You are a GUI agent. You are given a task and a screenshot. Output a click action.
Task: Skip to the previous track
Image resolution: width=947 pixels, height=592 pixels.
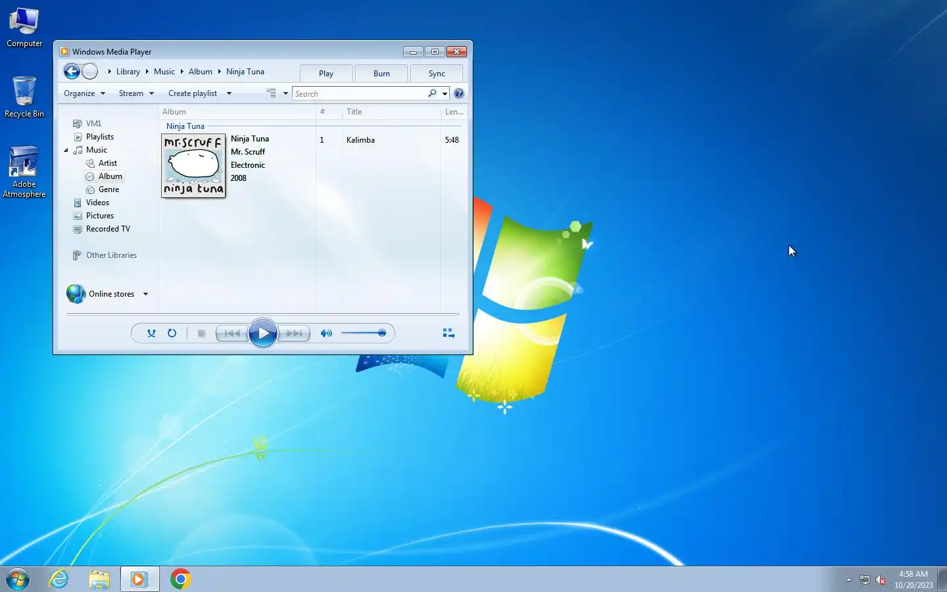(x=231, y=333)
